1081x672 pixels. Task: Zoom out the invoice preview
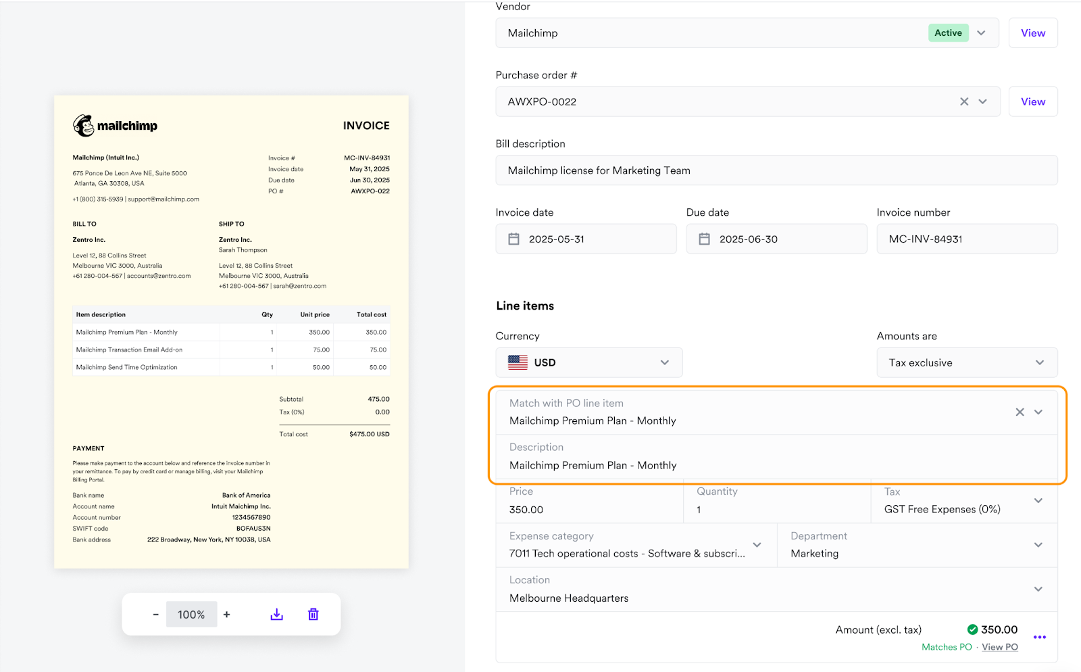coord(155,614)
